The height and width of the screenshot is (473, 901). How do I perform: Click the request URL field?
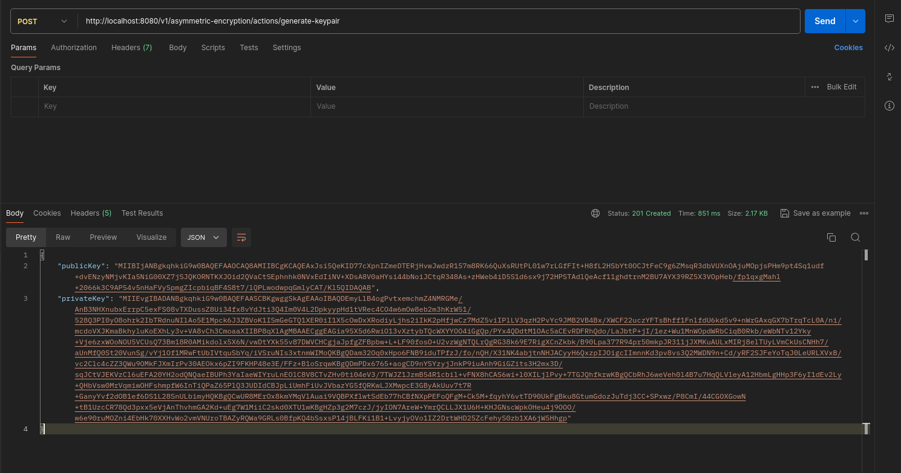tap(439, 21)
